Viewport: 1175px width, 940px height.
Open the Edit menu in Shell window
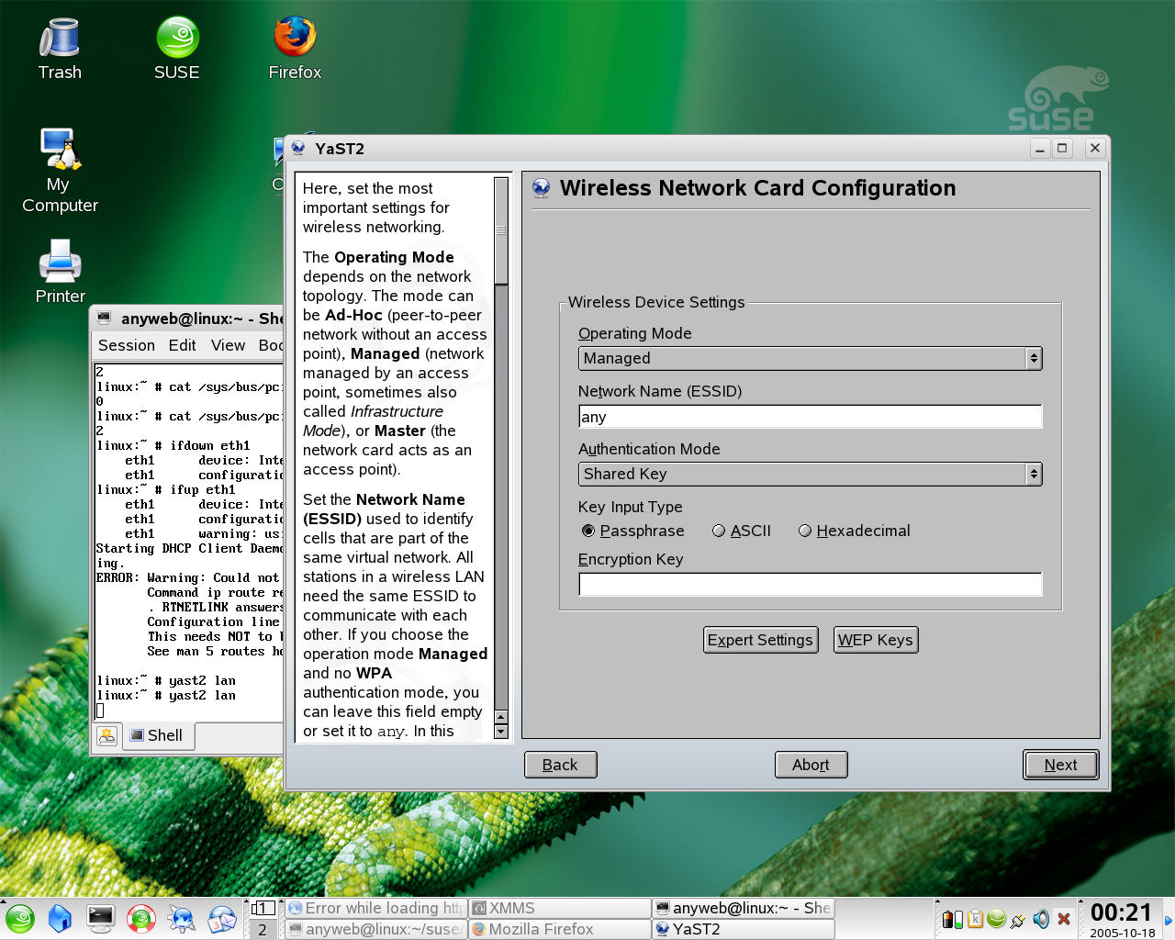coord(182,345)
